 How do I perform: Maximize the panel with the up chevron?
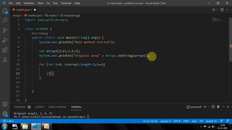pyautogui.click(x=223, y=107)
